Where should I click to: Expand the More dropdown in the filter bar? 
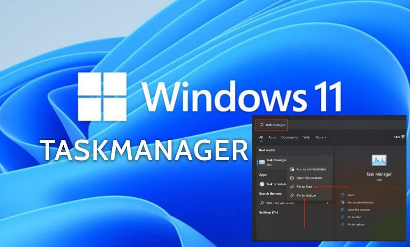pos(321,137)
